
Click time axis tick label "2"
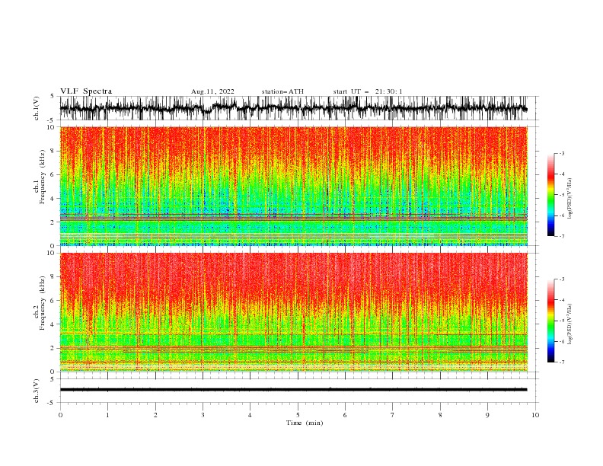(x=155, y=415)
